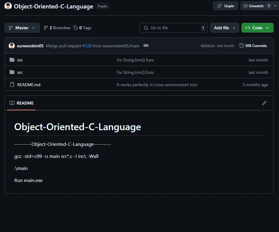279x232 pixels.
Task: Open the src folder icon
Action: (11, 72)
